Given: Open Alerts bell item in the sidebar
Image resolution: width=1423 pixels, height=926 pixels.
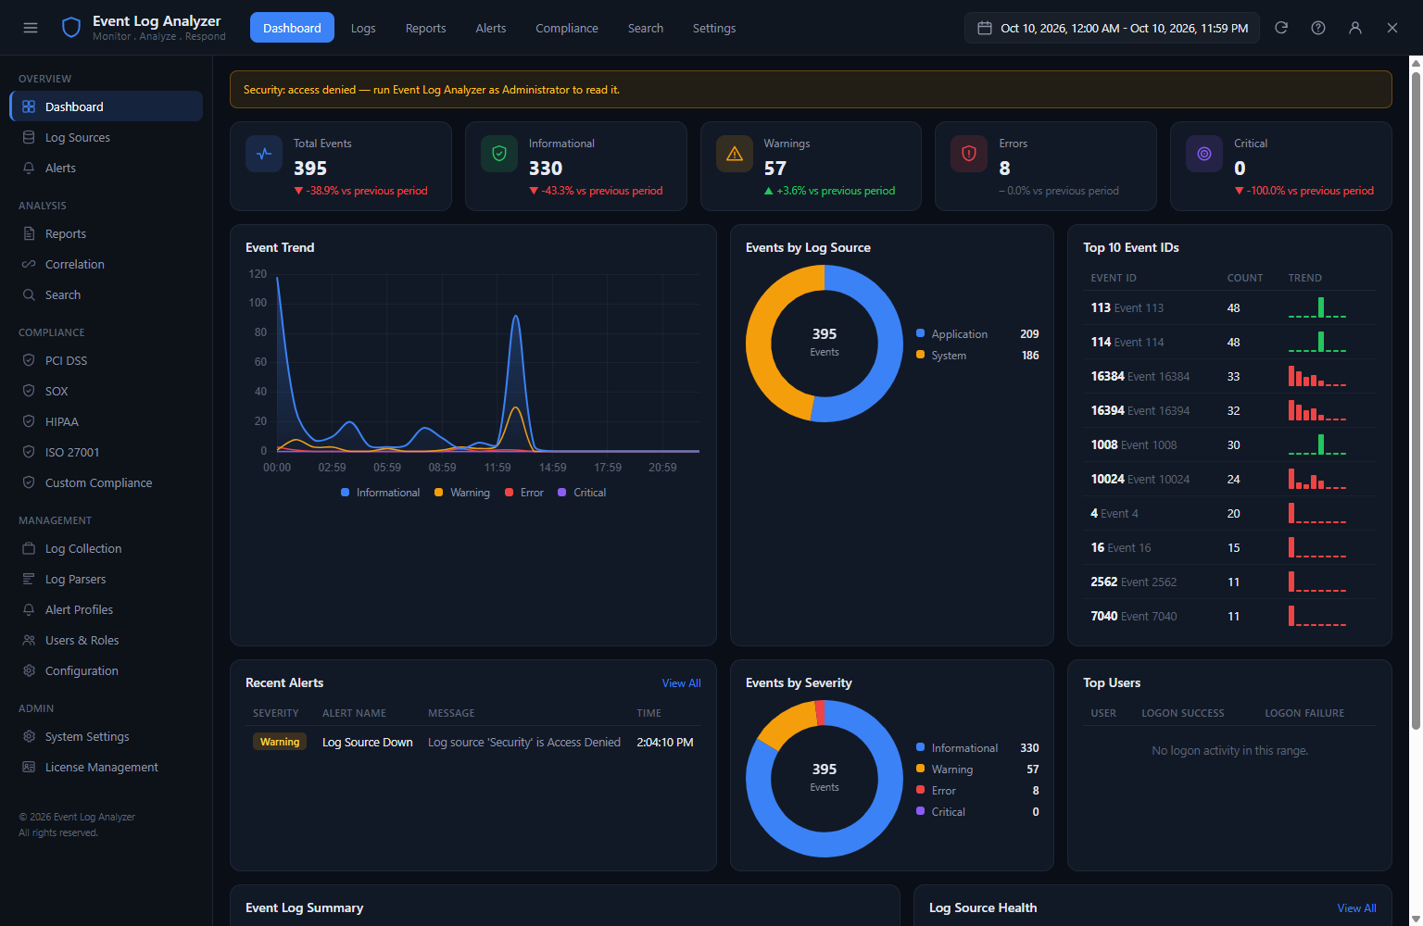Looking at the screenshot, I should click(x=106, y=168).
